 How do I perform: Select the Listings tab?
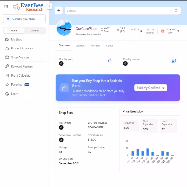[80, 46]
